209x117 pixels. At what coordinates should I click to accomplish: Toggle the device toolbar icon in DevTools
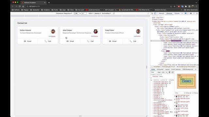155,13
